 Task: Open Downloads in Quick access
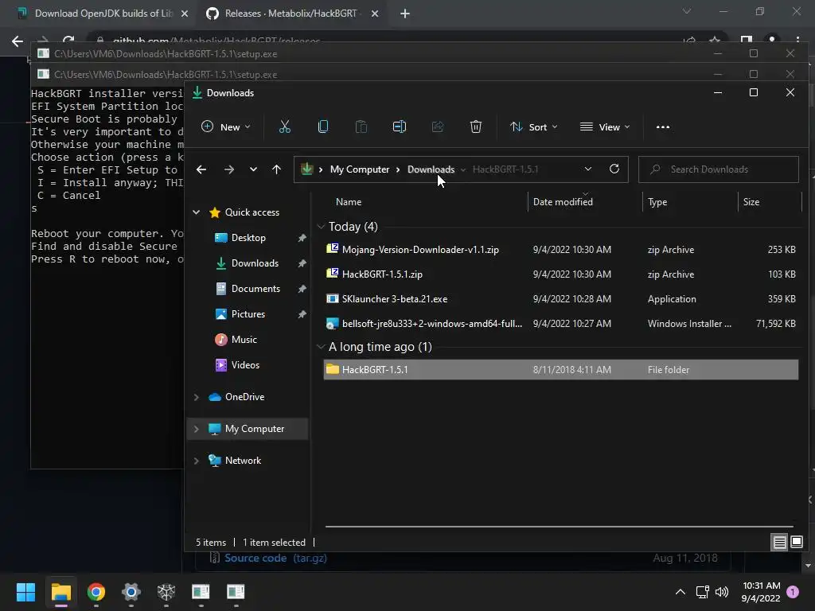[x=255, y=263]
